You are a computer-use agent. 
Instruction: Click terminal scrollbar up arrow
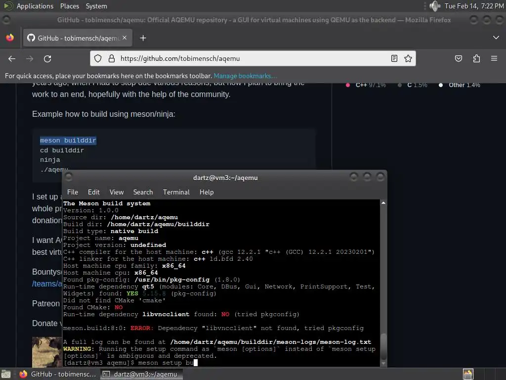pyautogui.click(x=383, y=203)
